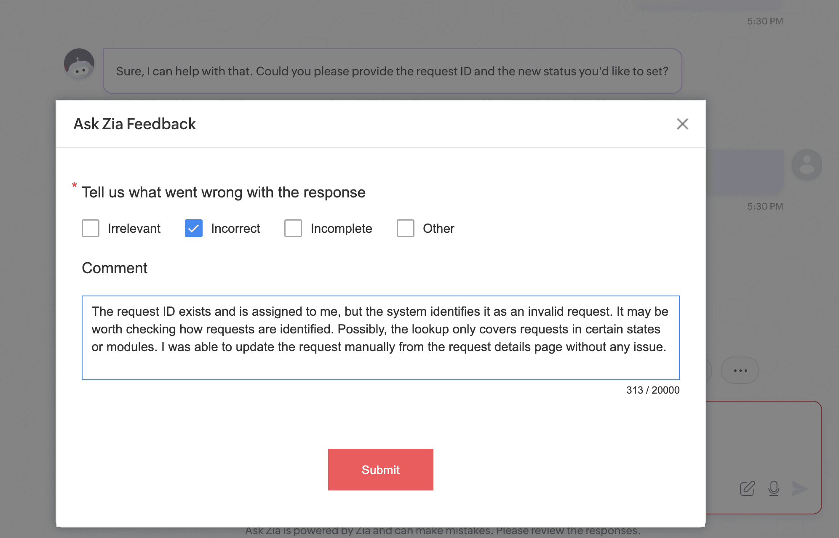Click the 'Tell us what went wrong' heading
Image resolution: width=839 pixels, height=538 pixels.
(x=224, y=192)
